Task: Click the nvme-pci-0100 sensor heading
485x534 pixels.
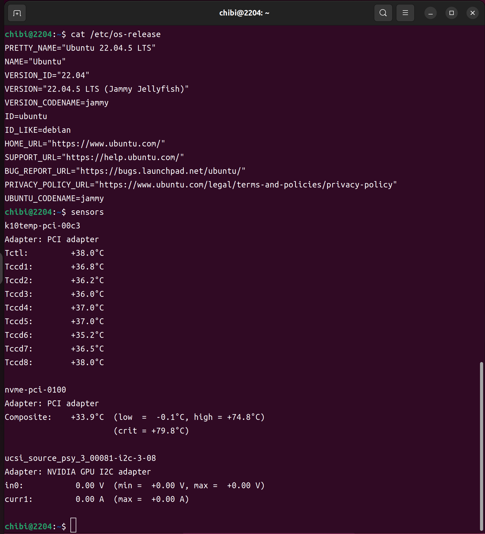Action: [35, 390]
